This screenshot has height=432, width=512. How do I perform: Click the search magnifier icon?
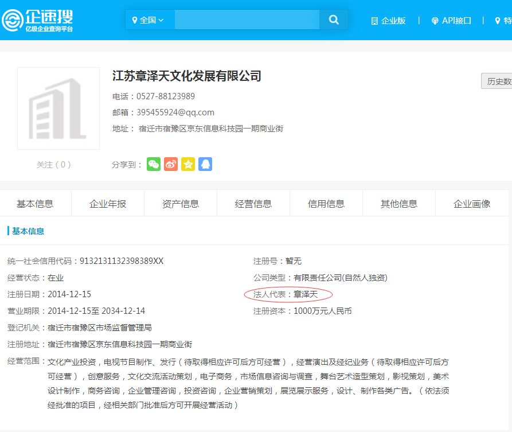(x=334, y=19)
